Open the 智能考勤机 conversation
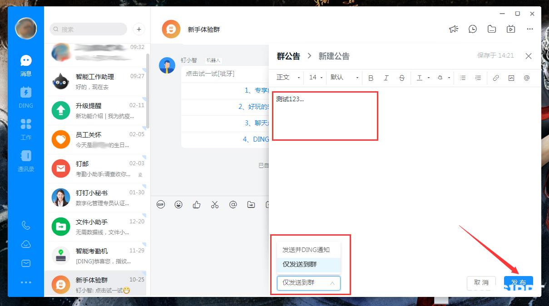The image size is (549, 306). 97,256
